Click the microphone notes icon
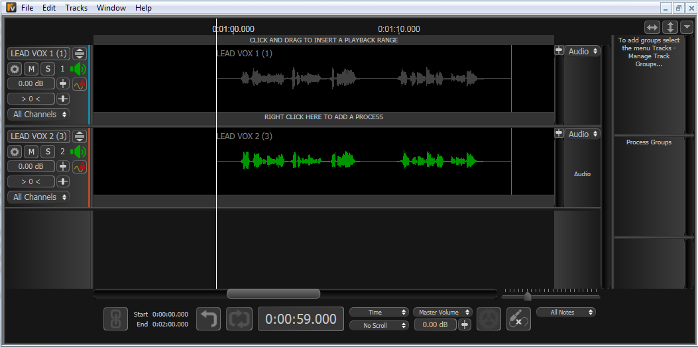Viewport: 698px width, 347px height. coord(518,319)
